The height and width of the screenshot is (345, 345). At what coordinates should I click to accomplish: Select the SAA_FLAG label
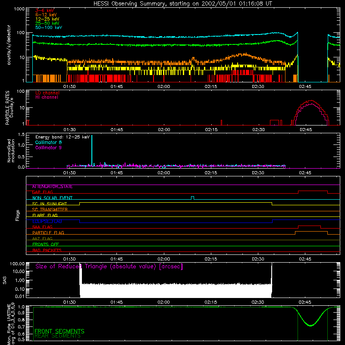tap(42, 227)
